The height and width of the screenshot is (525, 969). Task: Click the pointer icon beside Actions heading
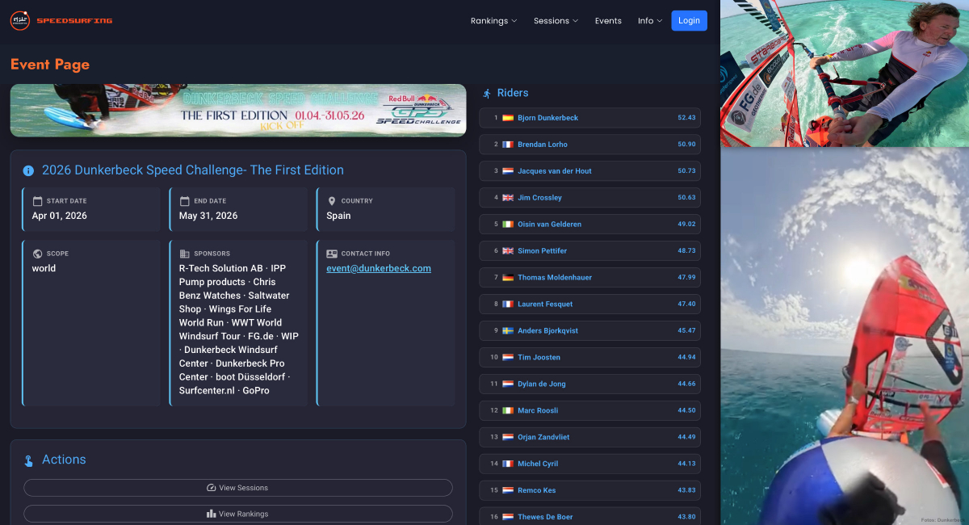pos(28,460)
